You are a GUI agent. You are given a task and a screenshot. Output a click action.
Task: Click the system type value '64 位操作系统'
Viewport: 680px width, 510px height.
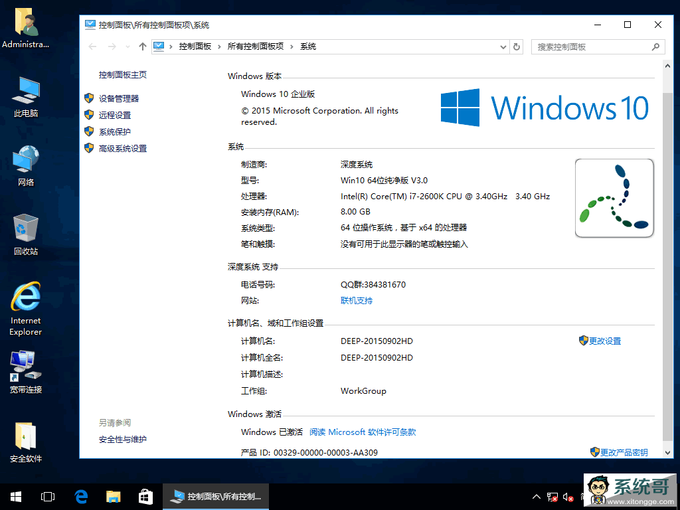coord(367,227)
